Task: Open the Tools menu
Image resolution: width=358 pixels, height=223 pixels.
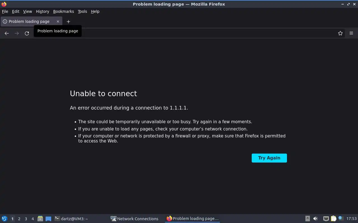Action: [x=82, y=11]
